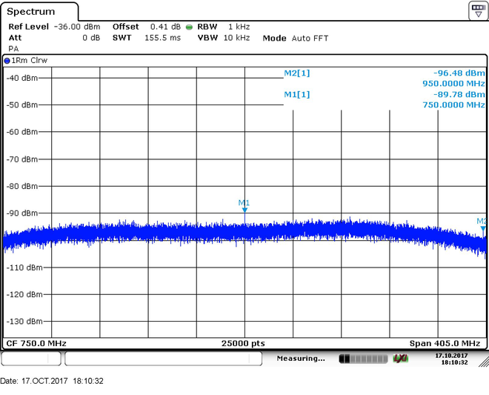
Task: Select the RBW 1 kHz setting
Action: click(223, 27)
